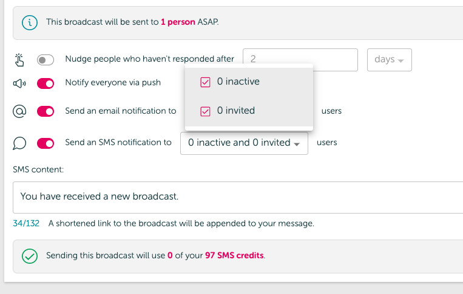Viewport: 463px width, 294px height.
Task: Click the @ email notification icon
Action: pos(19,111)
